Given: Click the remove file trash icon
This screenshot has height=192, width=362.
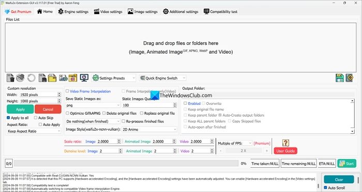Looking at the screenshot, I should (x=10, y=78).
